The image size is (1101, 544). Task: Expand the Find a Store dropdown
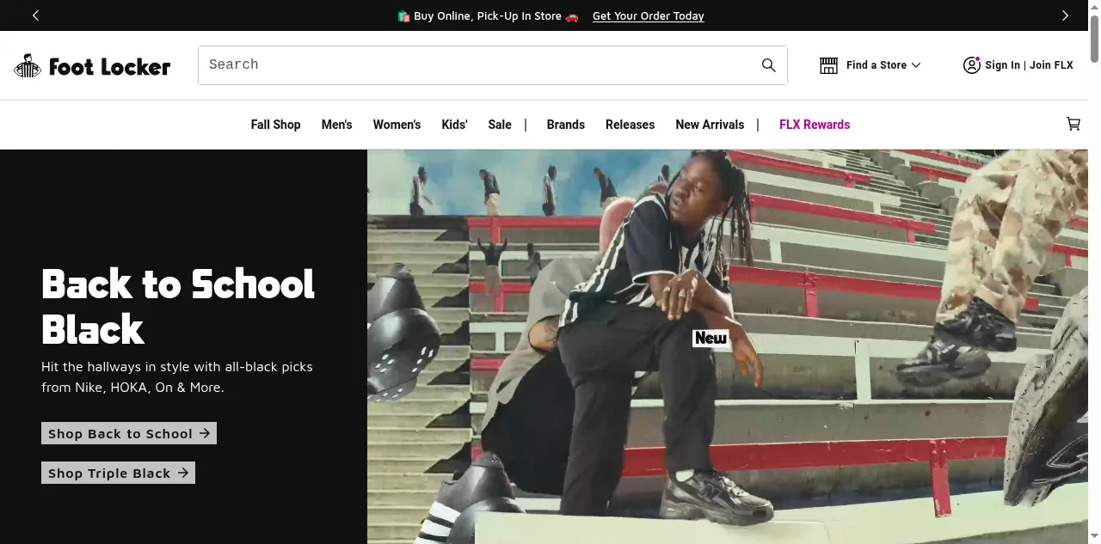coord(883,65)
